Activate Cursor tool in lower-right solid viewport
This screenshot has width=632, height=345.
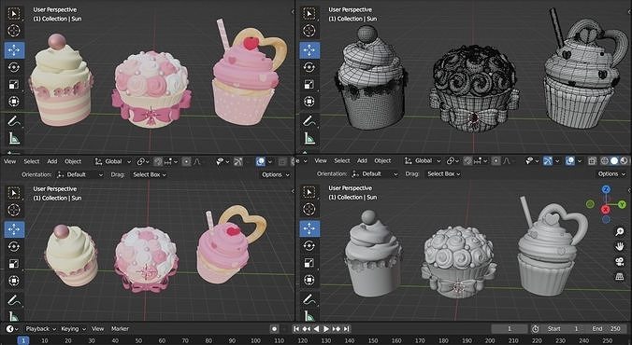tap(309, 209)
